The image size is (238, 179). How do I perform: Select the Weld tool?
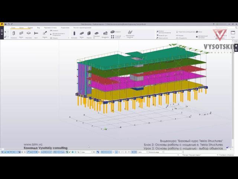[45, 34]
